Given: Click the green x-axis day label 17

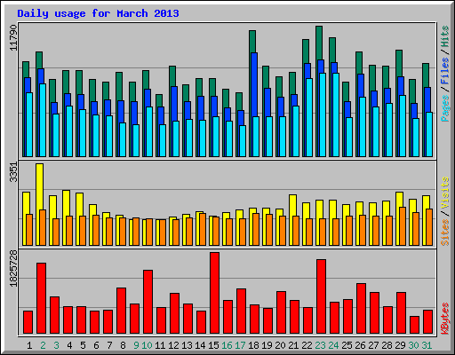Looking at the screenshot, I should click(240, 345).
